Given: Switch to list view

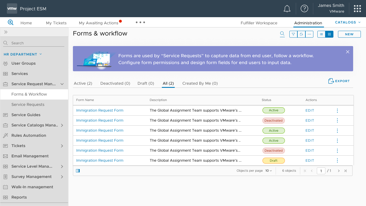Looking at the screenshot, I should [x=321, y=34].
